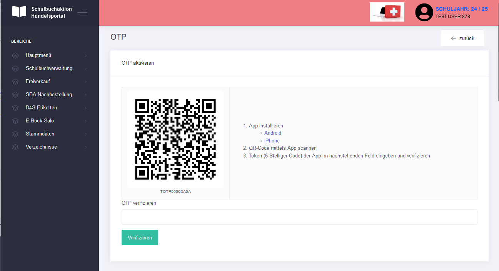Expand the Stammdaten chevron
This screenshot has width=499, height=271.
click(85, 134)
